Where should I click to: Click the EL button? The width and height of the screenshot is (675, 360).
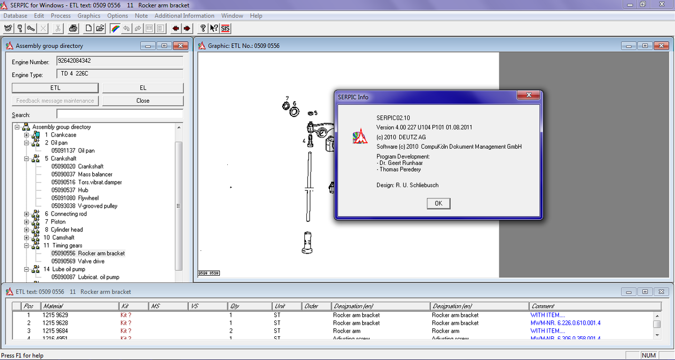(x=143, y=87)
